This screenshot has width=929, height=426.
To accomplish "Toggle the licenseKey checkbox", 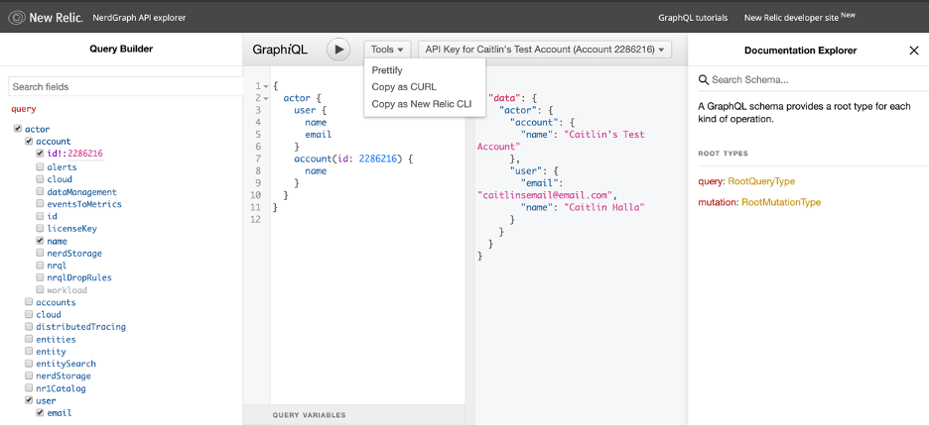I will [40, 229].
